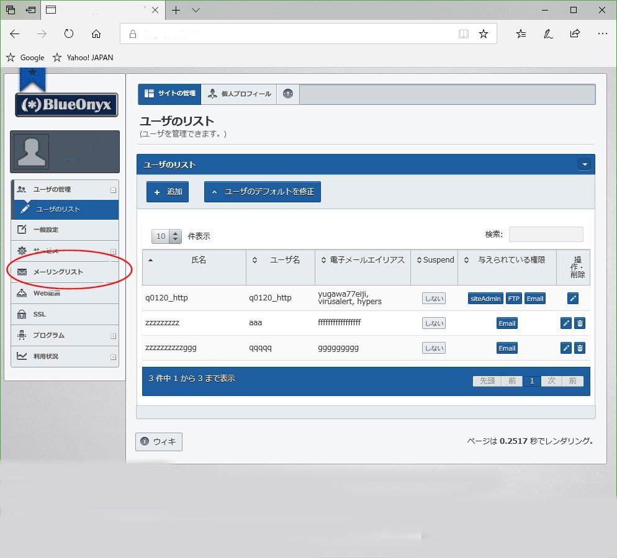Open the help globe icon in tab bar
Screen dimensions: 617x558
click(x=287, y=94)
